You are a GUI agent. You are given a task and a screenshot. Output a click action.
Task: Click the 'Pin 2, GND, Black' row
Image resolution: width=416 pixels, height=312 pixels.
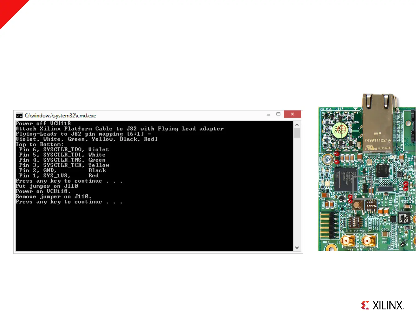[x=62, y=170]
